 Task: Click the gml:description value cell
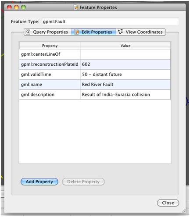(125, 95)
